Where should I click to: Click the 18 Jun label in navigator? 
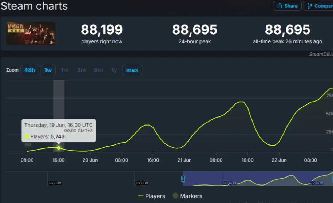(x=142, y=183)
